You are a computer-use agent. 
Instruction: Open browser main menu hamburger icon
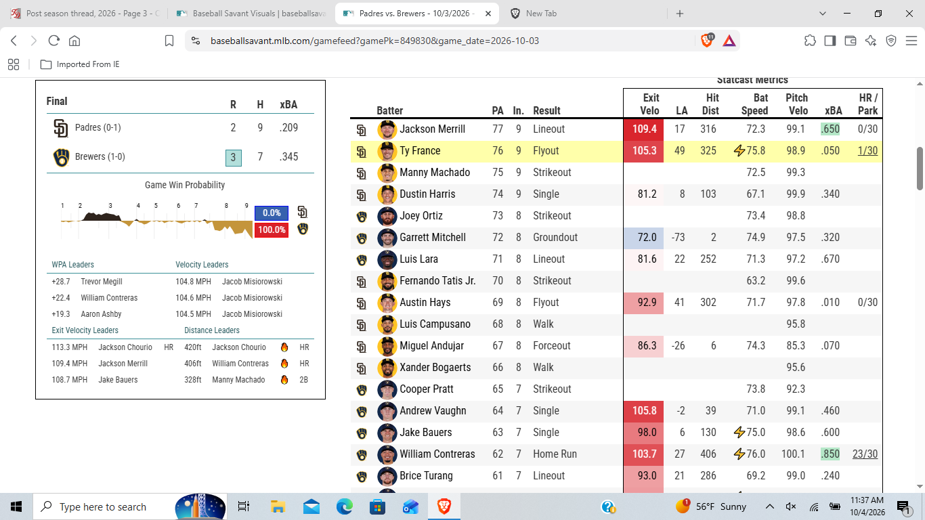coord(911,41)
